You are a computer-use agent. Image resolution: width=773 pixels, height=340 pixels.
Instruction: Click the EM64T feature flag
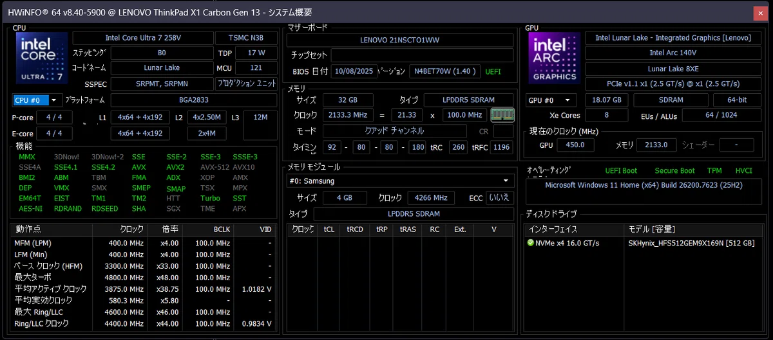point(30,198)
